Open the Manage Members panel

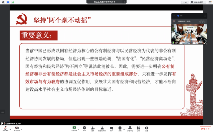pos(102,128)
